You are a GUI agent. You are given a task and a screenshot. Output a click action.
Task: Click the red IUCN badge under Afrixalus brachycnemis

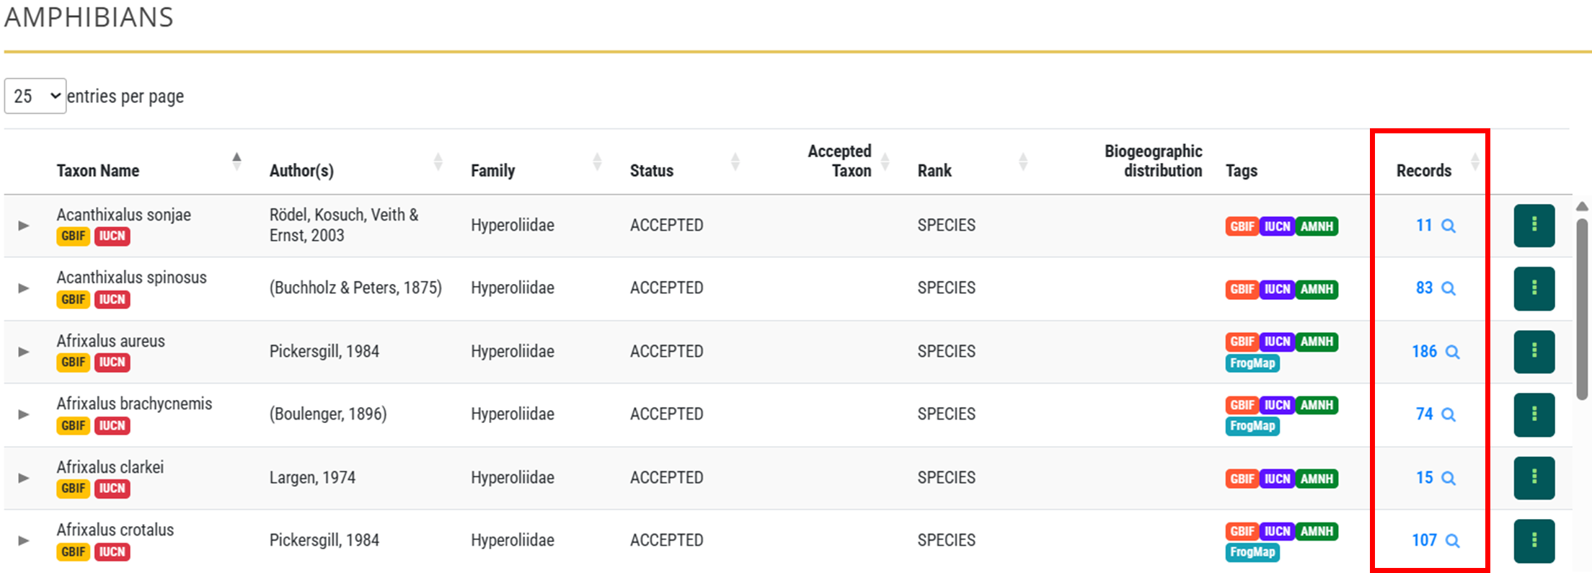[x=112, y=426]
